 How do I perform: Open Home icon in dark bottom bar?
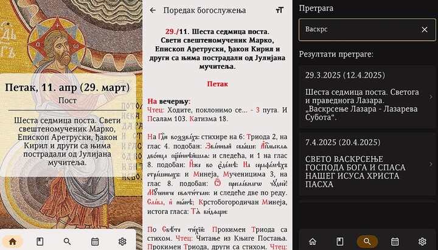click(x=312, y=241)
